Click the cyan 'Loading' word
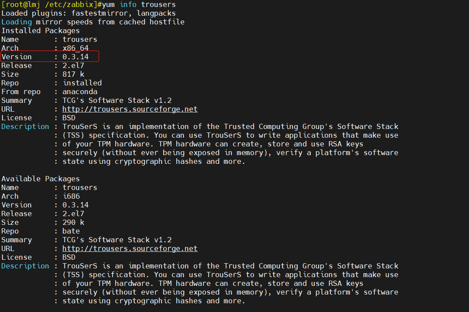 pos(17,22)
